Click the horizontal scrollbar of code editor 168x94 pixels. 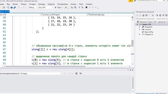point(45,66)
